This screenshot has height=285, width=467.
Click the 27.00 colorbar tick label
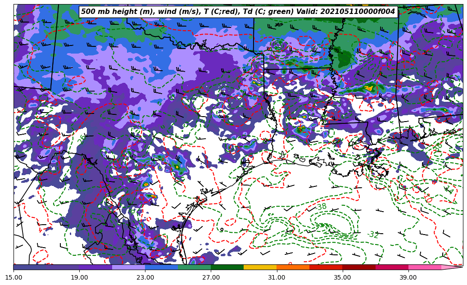pyautogui.click(x=211, y=277)
